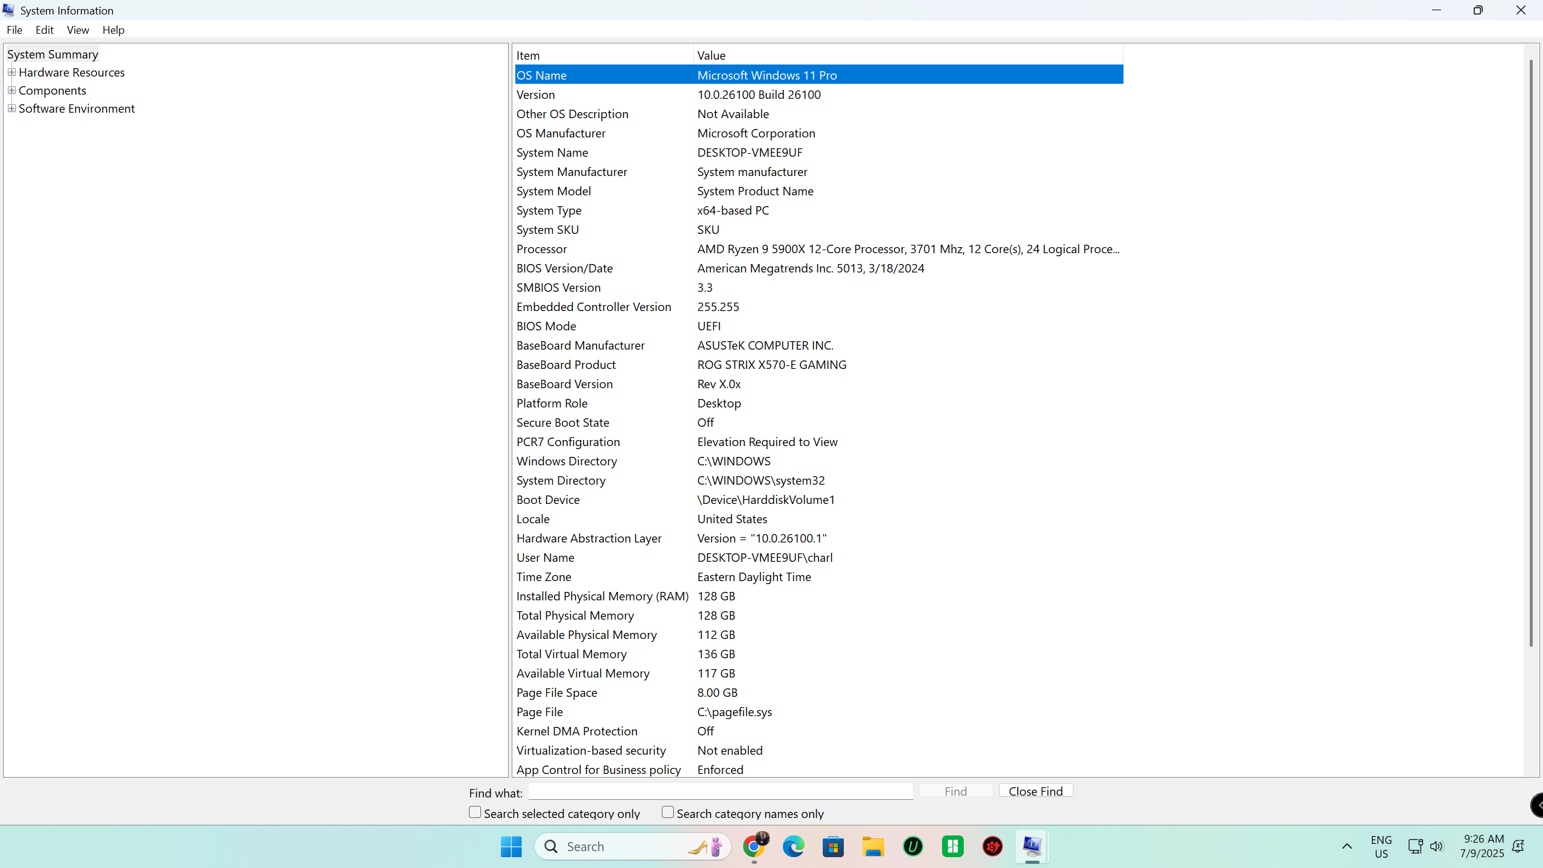The image size is (1543, 868).
Task: Click the Value column header
Action: click(908, 55)
